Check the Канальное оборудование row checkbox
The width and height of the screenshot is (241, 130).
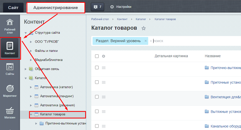pos(97,126)
